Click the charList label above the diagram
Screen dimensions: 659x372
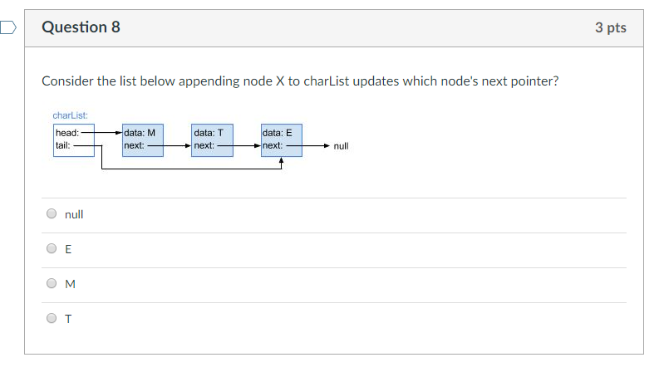click(x=70, y=115)
